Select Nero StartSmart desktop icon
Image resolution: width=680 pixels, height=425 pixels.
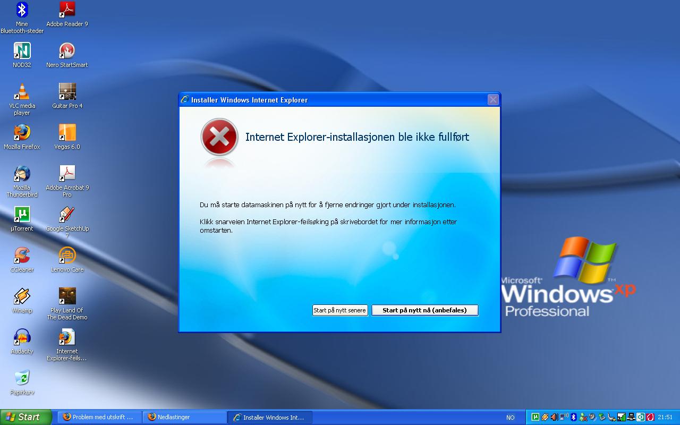click(x=67, y=55)
